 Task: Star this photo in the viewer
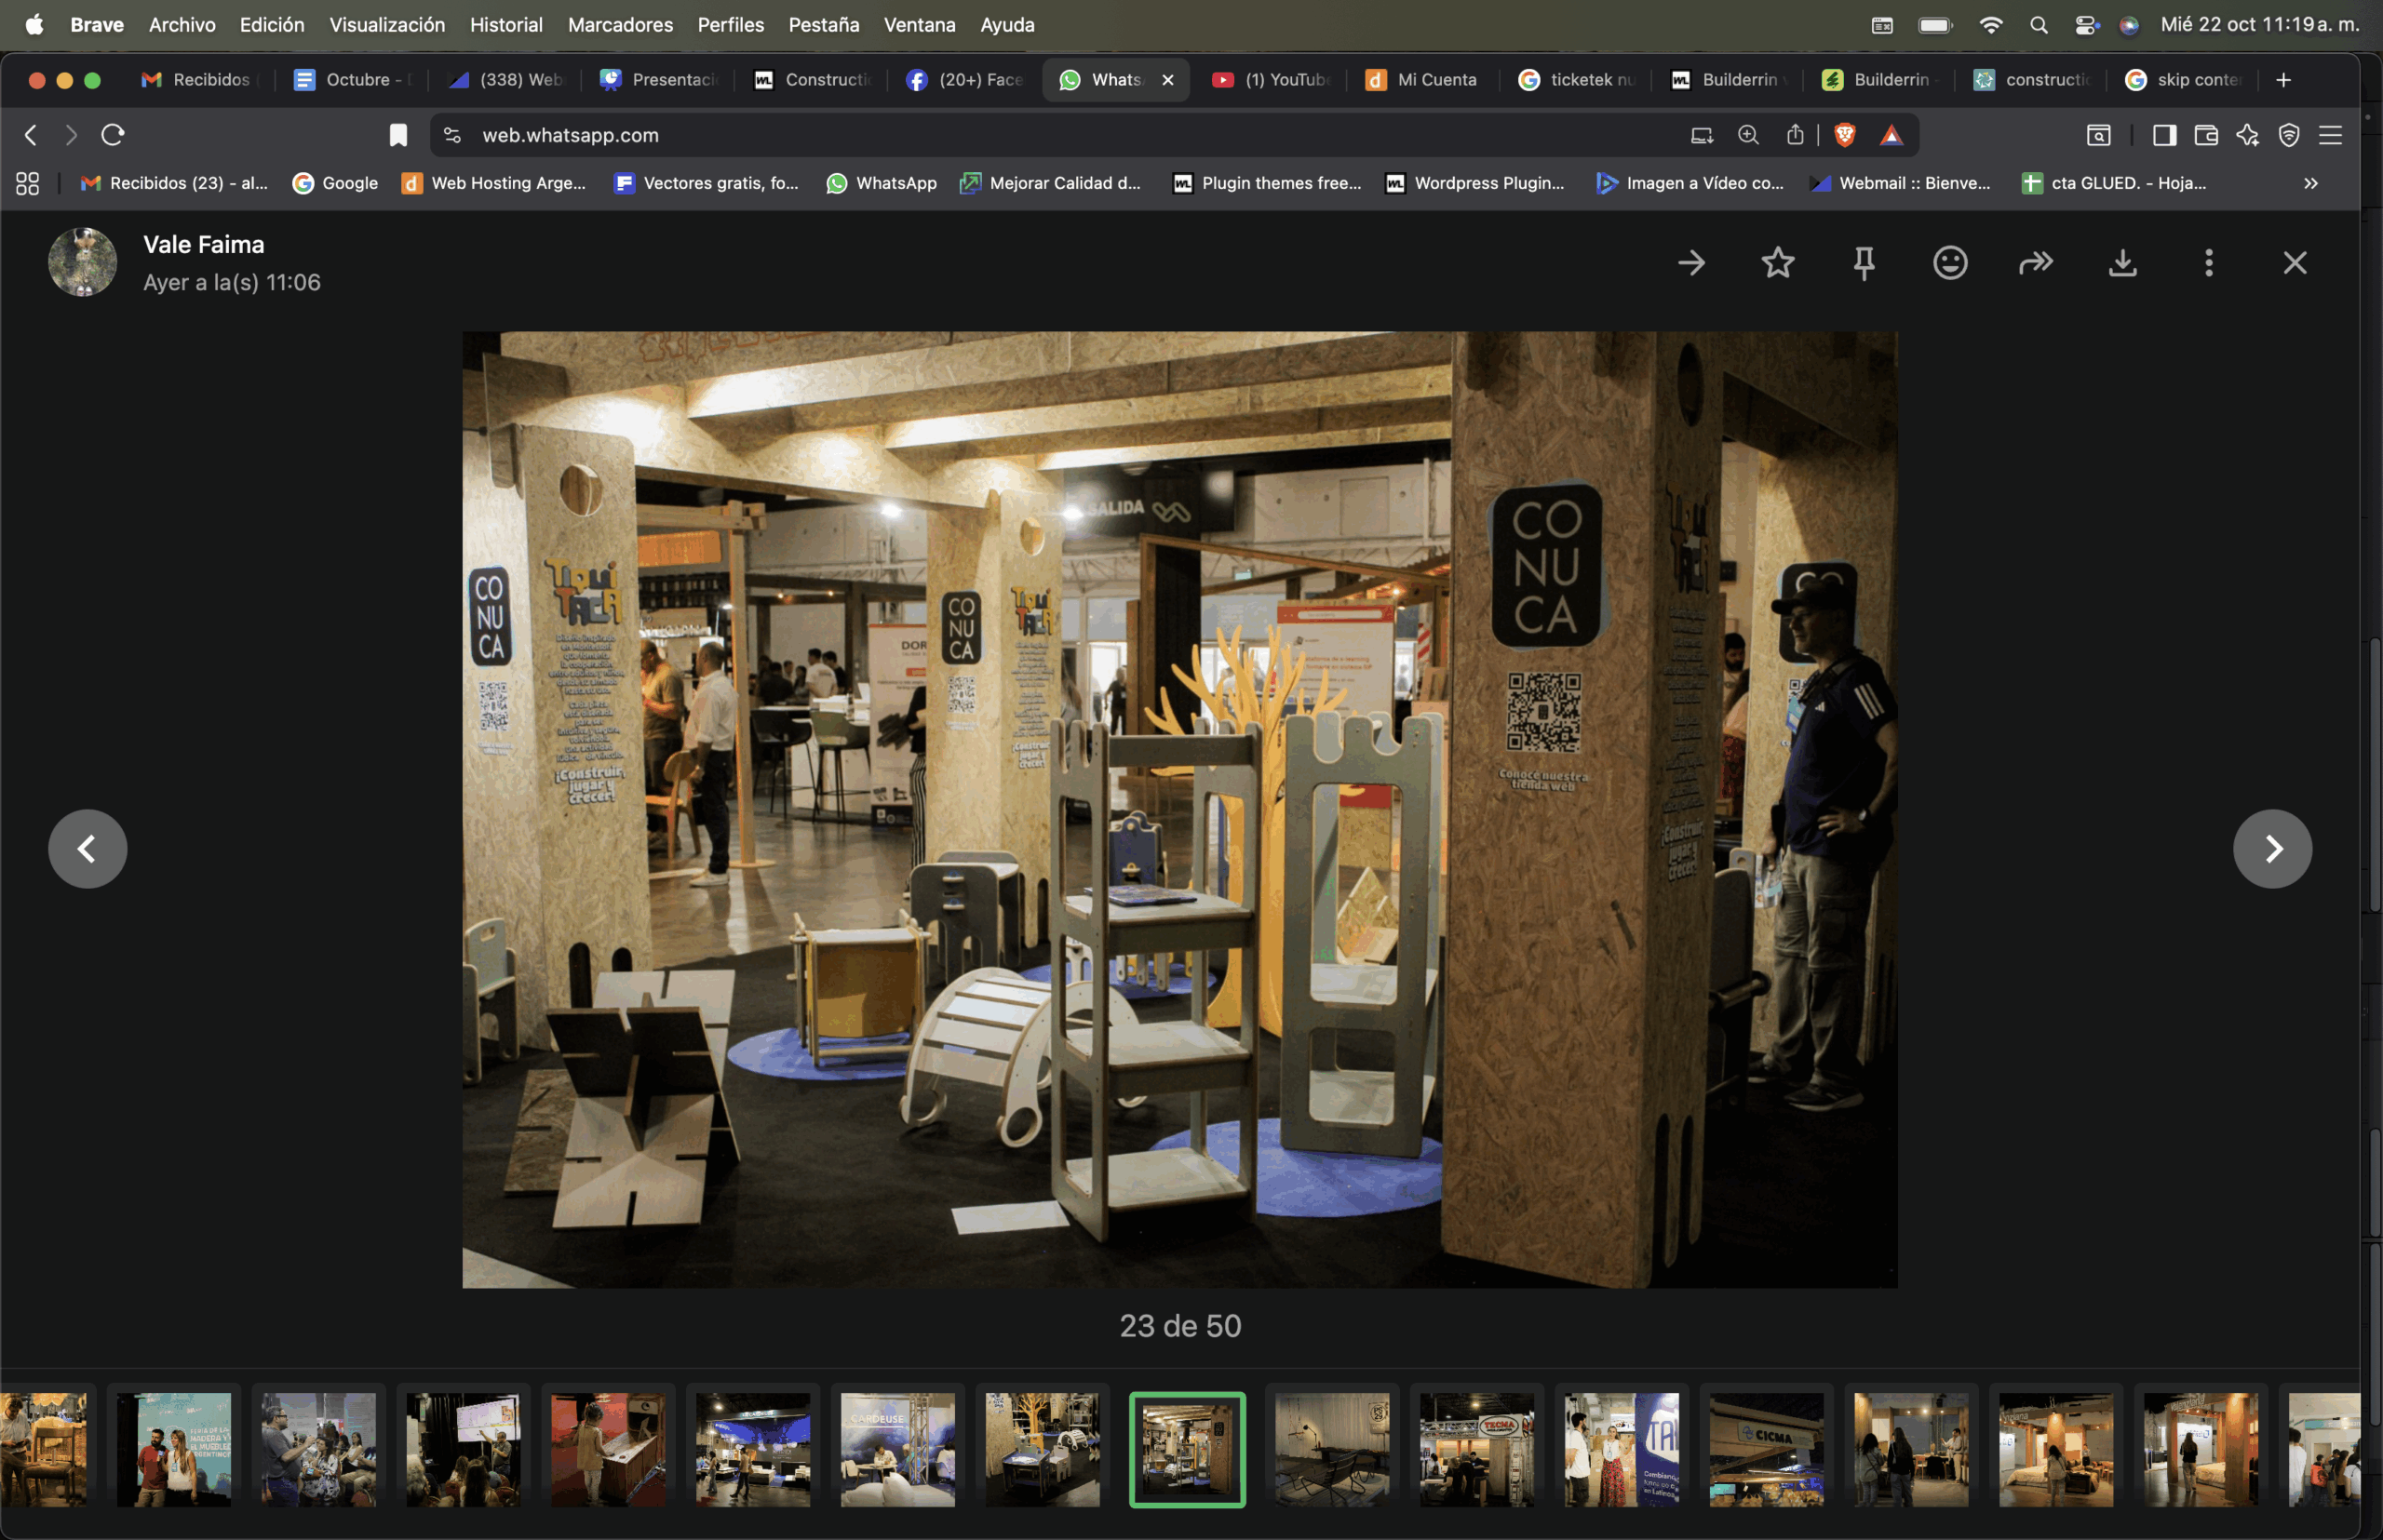point(1778,263)
